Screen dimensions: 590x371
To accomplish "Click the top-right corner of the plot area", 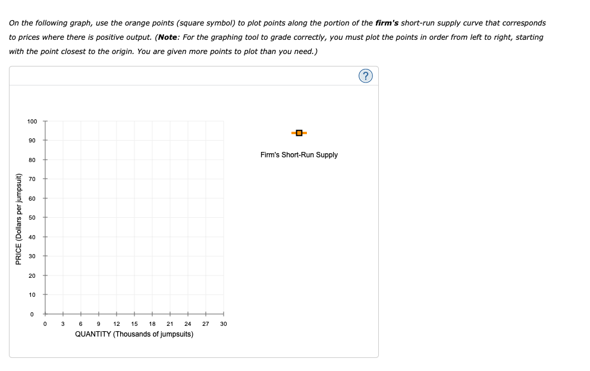I will pos(223,121).
